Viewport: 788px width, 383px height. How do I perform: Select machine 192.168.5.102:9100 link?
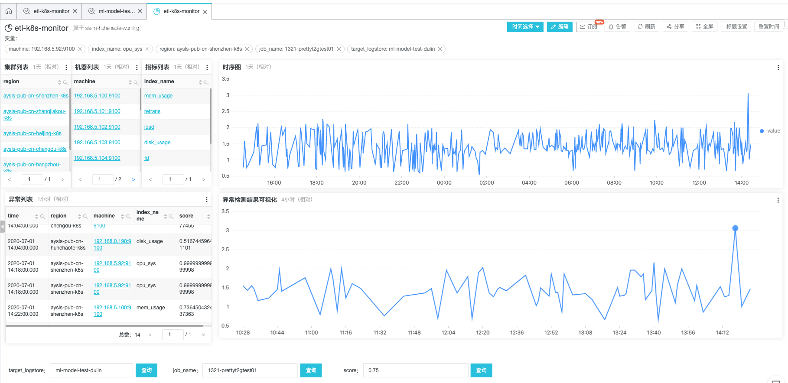(x=97, y=127)
